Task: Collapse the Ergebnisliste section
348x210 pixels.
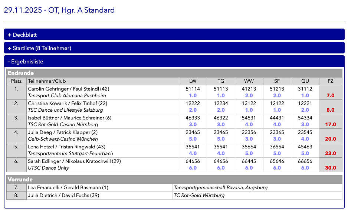Action: tap(25, 62)
